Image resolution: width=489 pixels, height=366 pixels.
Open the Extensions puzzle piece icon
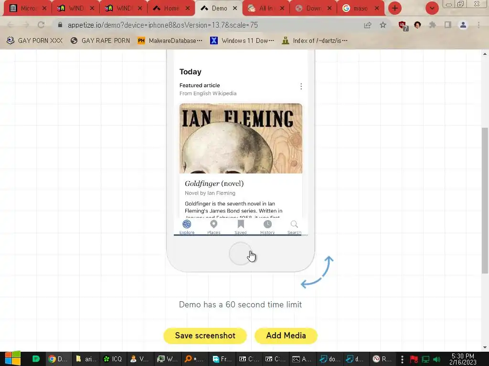coord(432,25)
